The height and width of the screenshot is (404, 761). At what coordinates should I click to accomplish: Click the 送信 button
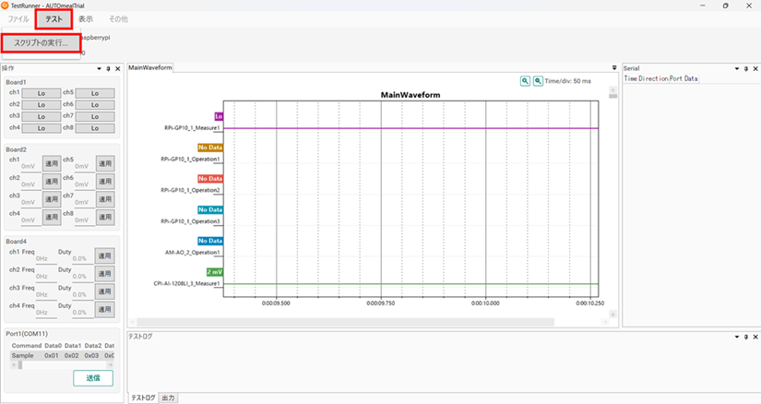click(93, 377)
